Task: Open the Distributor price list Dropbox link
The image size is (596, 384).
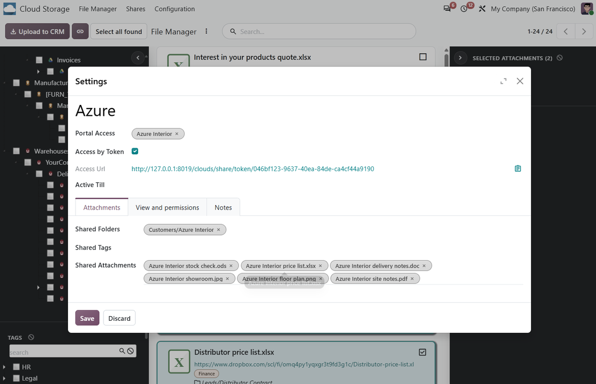Action: 304,365
